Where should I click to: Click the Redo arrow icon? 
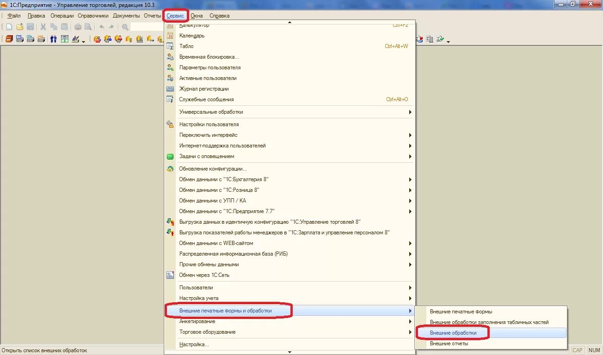pos(111,27)
